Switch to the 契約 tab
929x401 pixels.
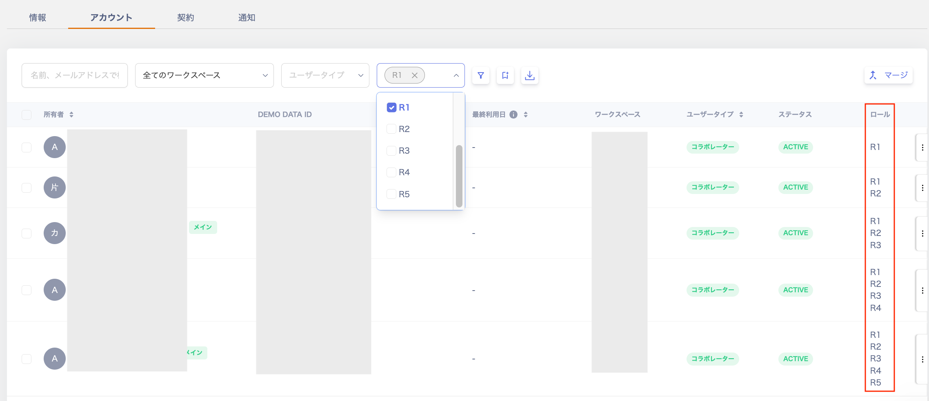186,18
